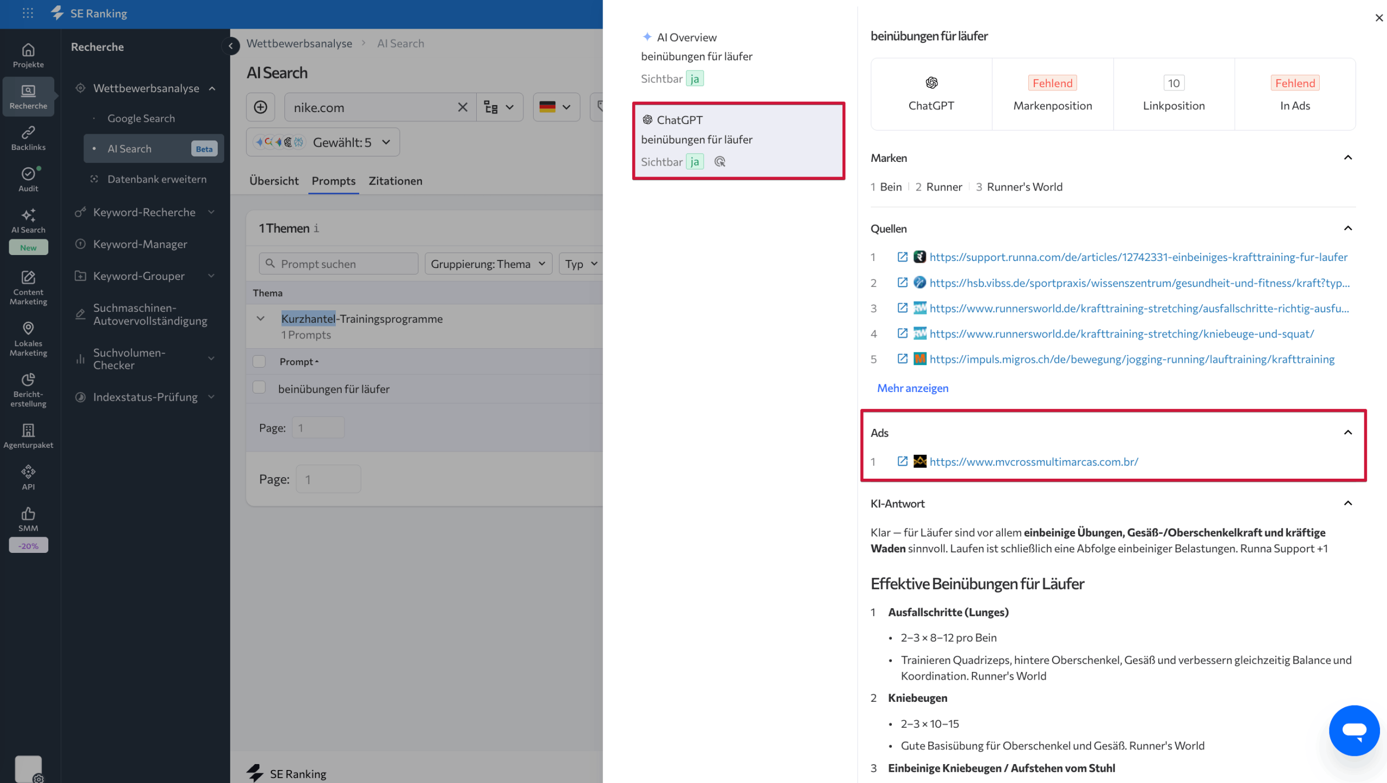Expand the Keyword-Recherche menu

point(211,212)
